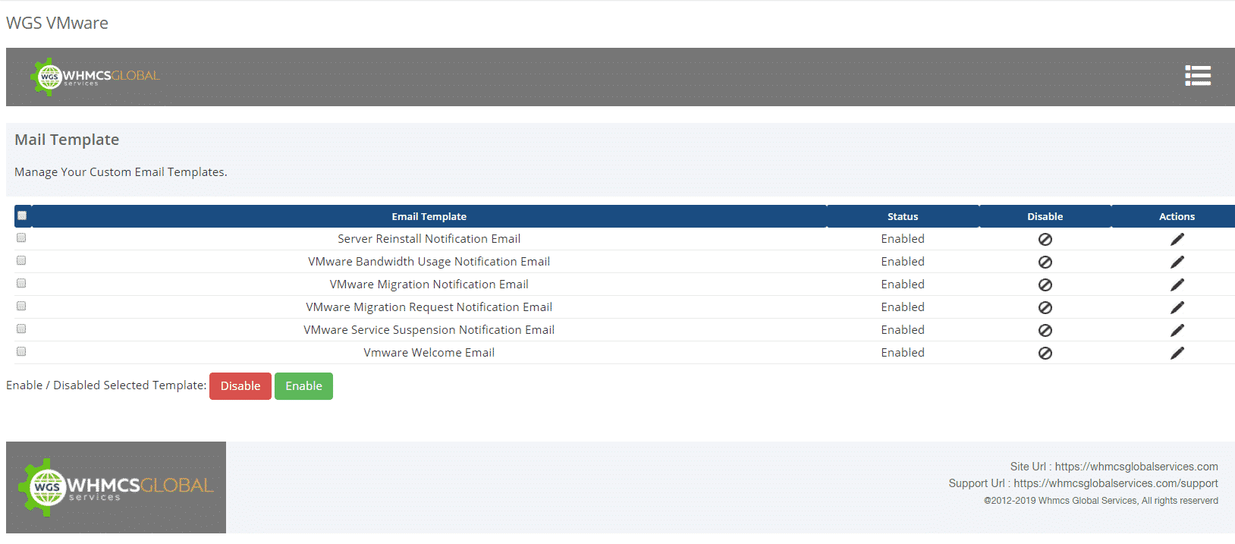Check VMware Bandwidth Usage Notification Email checkbox
Screen dimensions: 1235x544
click(21, 260)
